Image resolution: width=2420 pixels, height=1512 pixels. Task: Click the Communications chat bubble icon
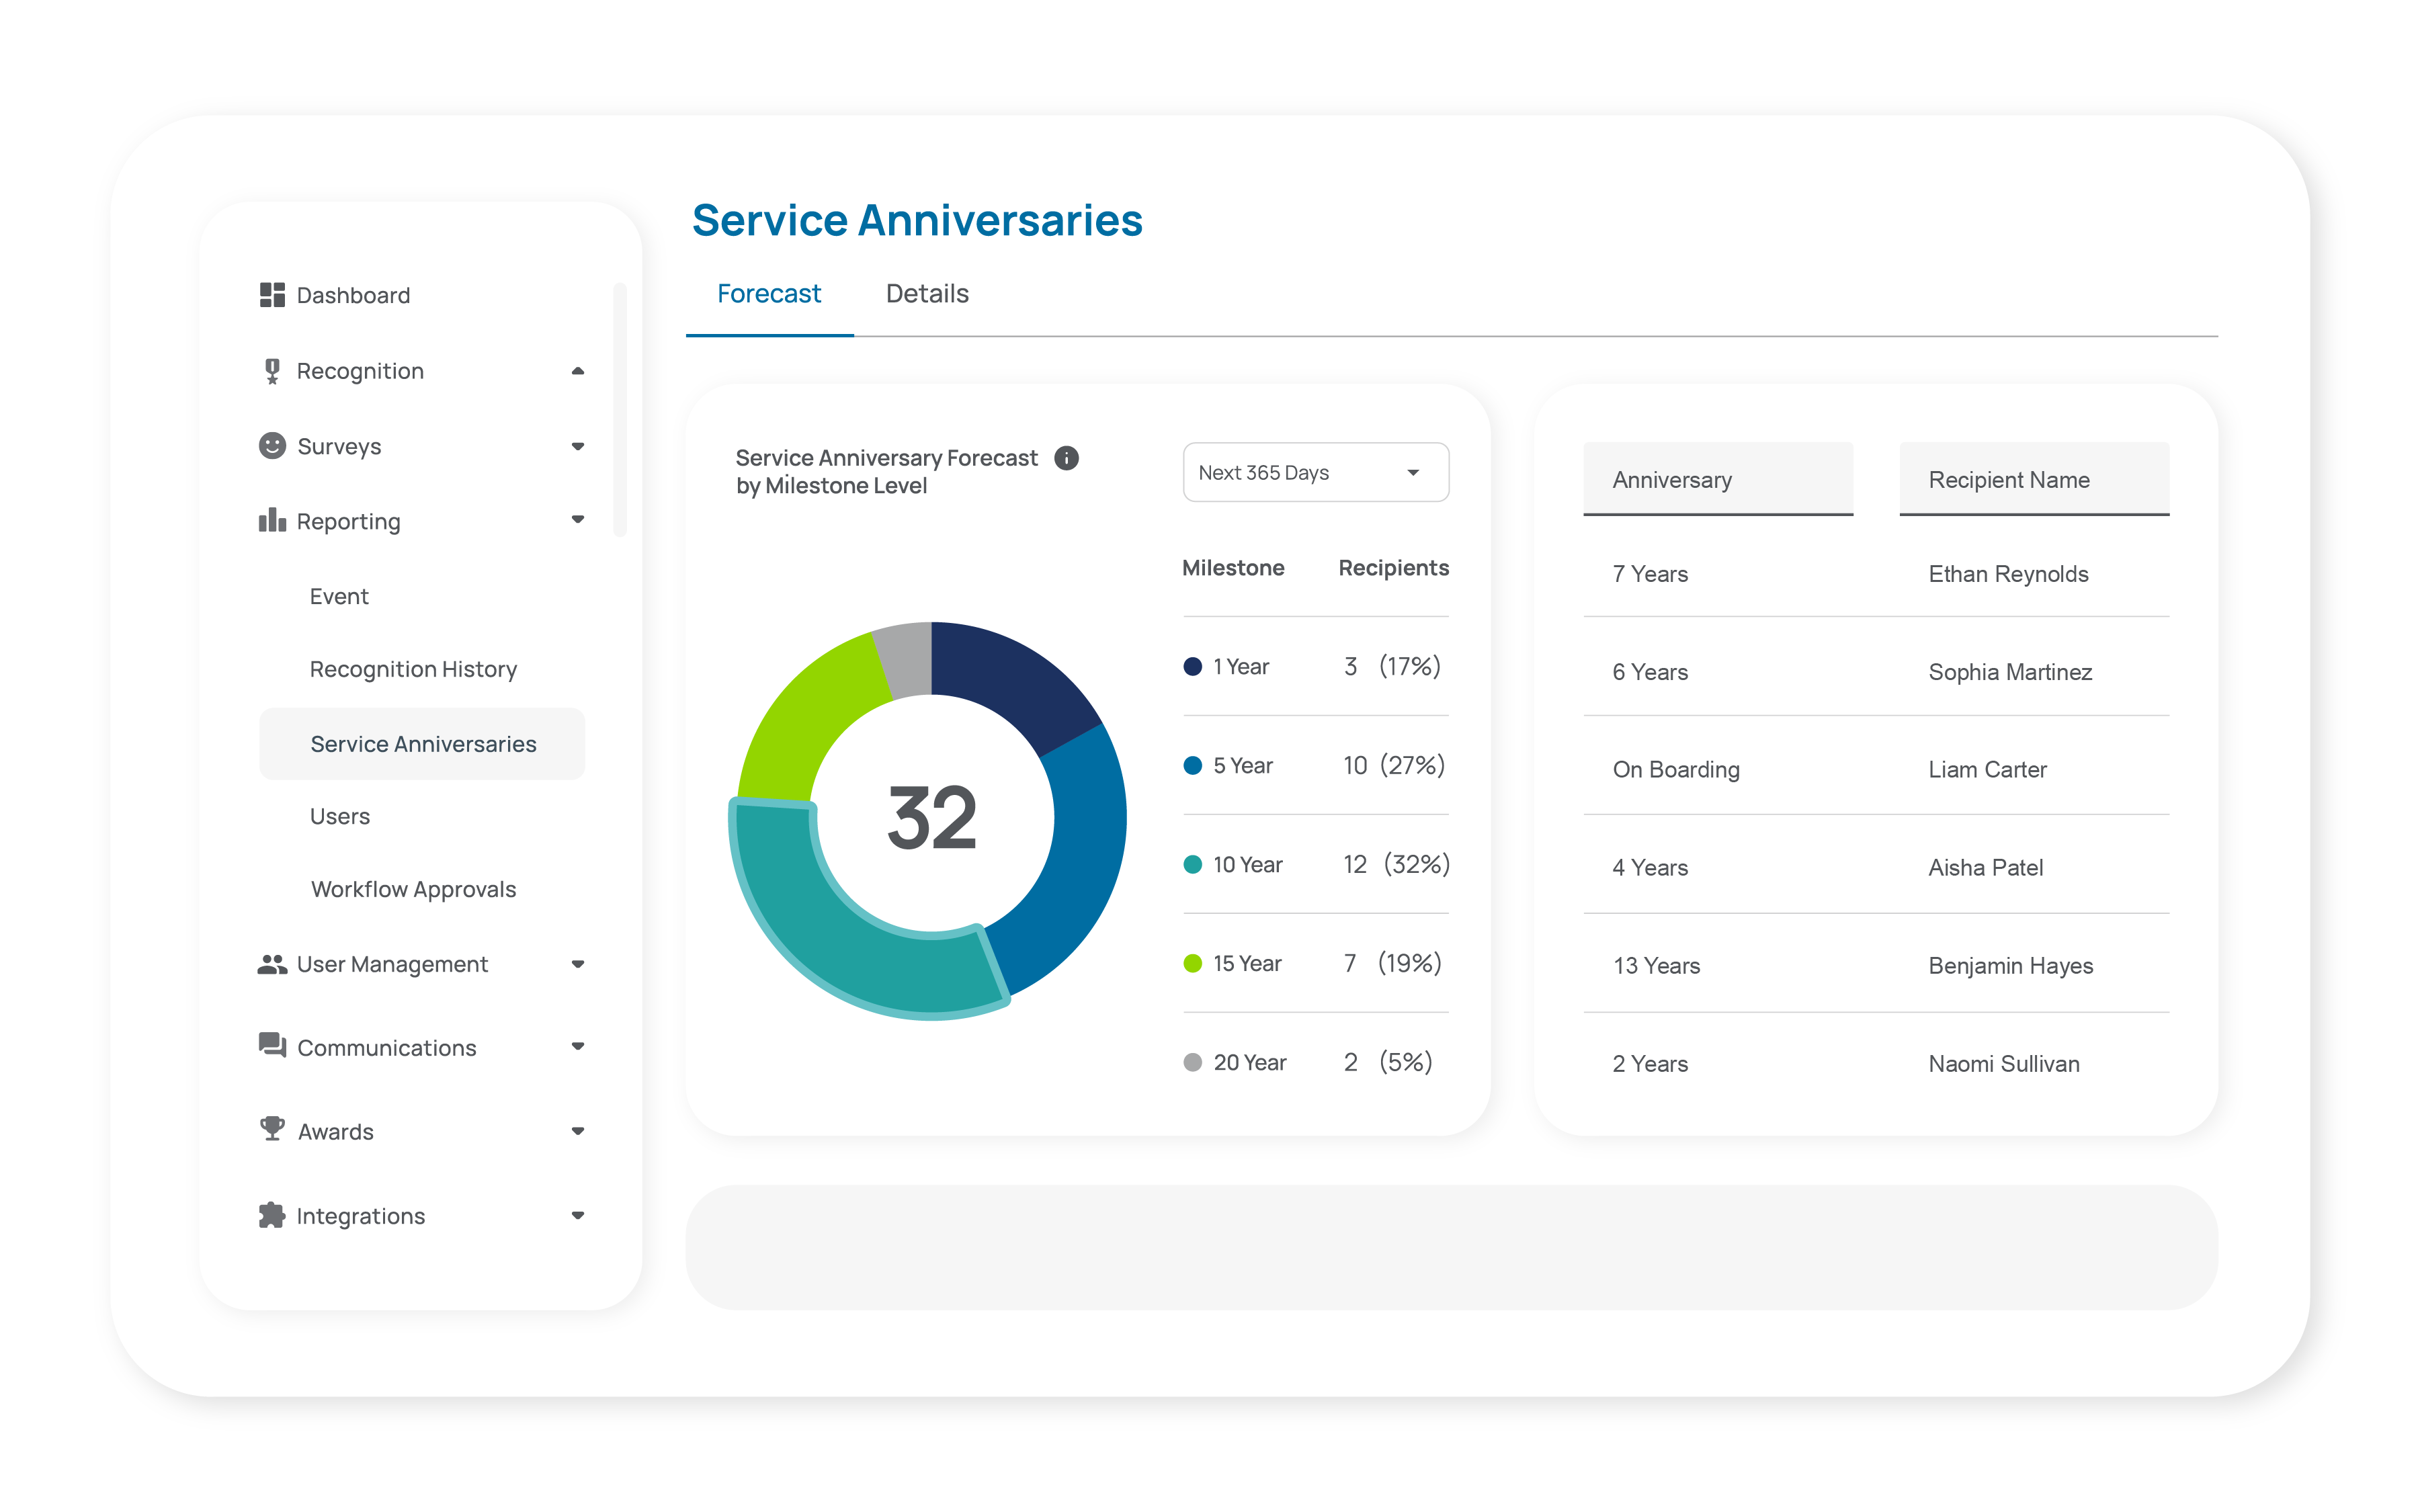tap(272, 1046)
